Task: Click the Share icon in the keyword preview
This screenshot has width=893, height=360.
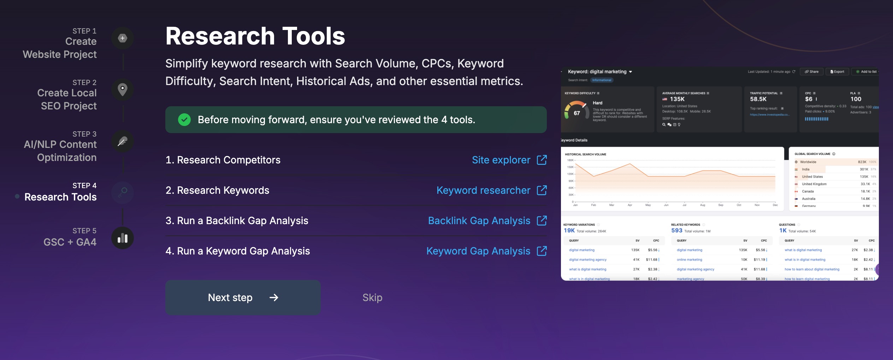Action: (807, 71)
